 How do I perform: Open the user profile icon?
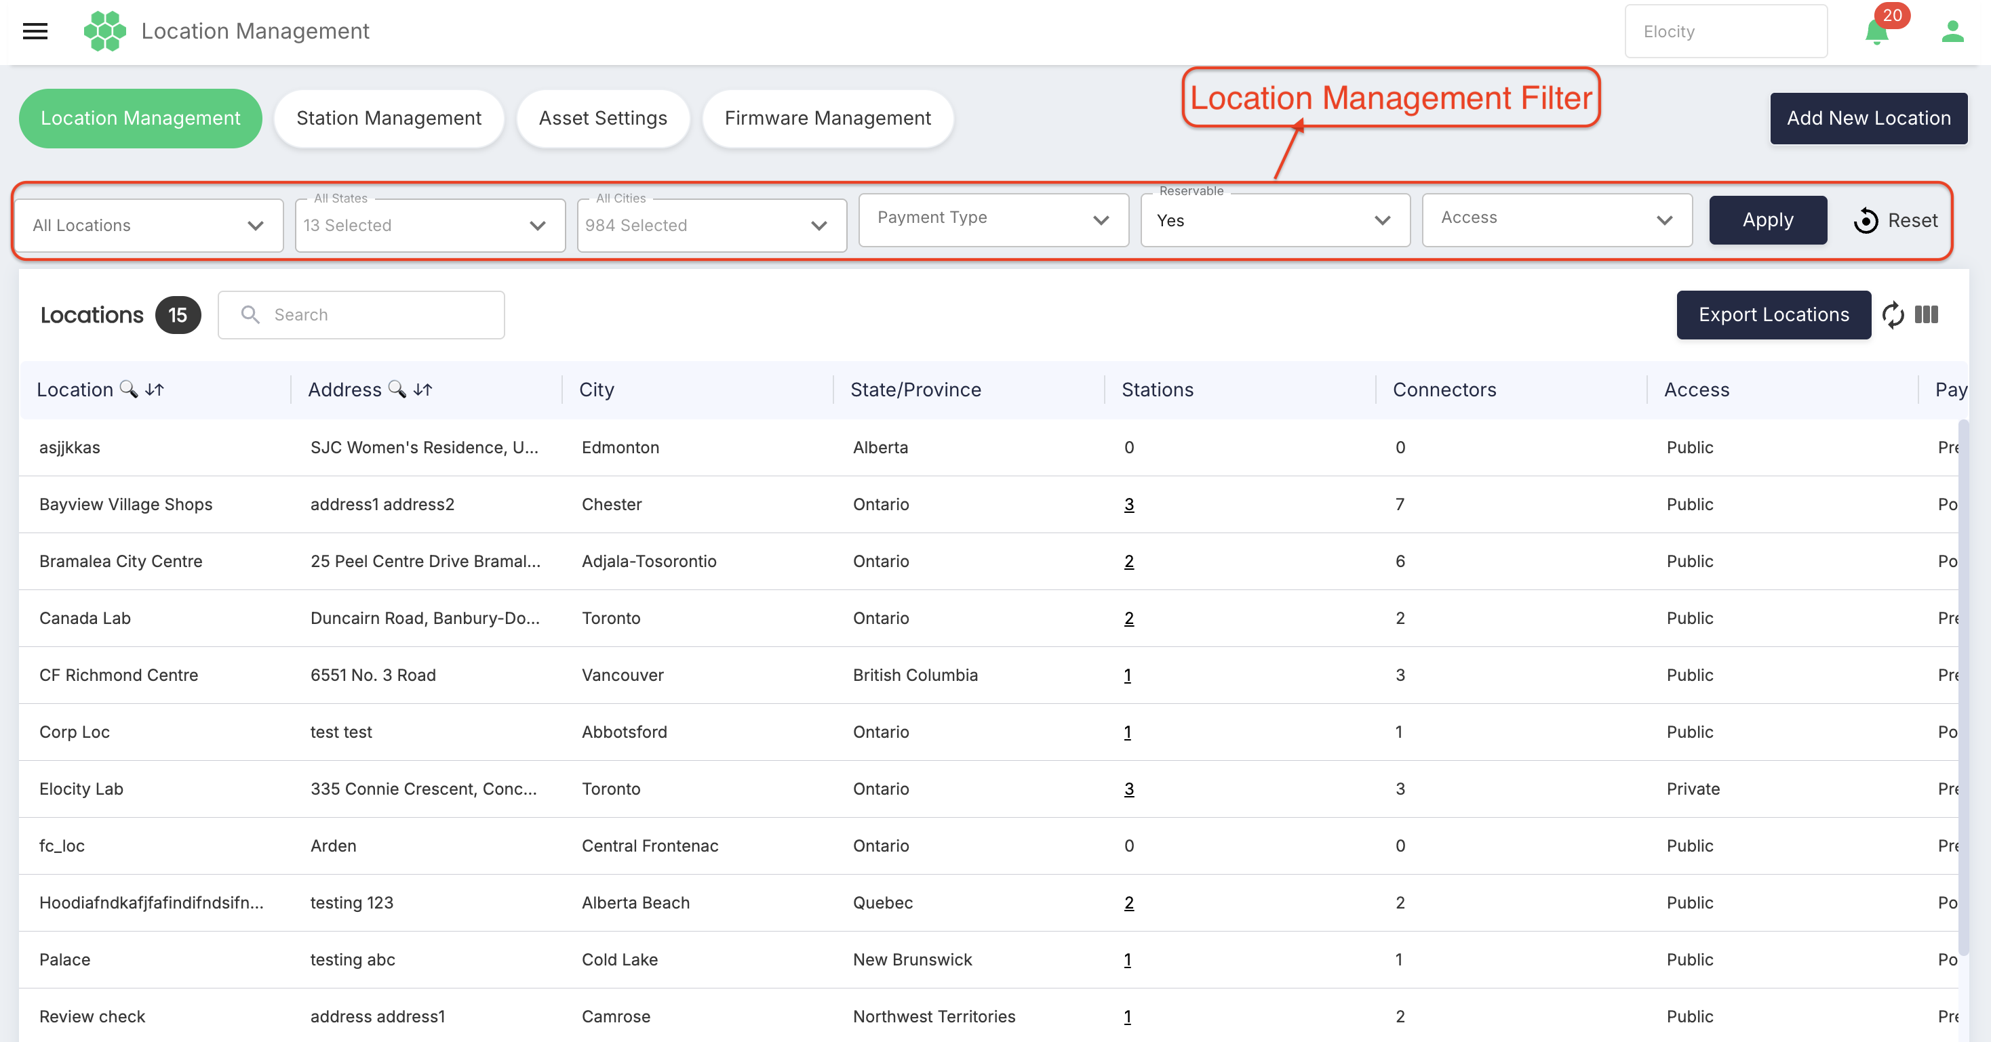[1952, 32]
